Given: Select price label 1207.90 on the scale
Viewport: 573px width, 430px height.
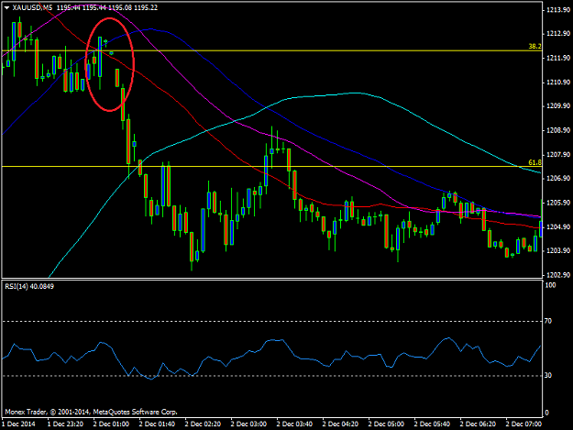Looking at the screenshot, I should 558,155.
